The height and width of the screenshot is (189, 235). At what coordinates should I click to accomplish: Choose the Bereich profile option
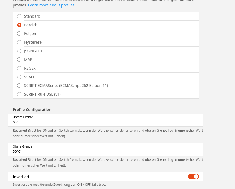pyautogui.click(x=19, y=25)
